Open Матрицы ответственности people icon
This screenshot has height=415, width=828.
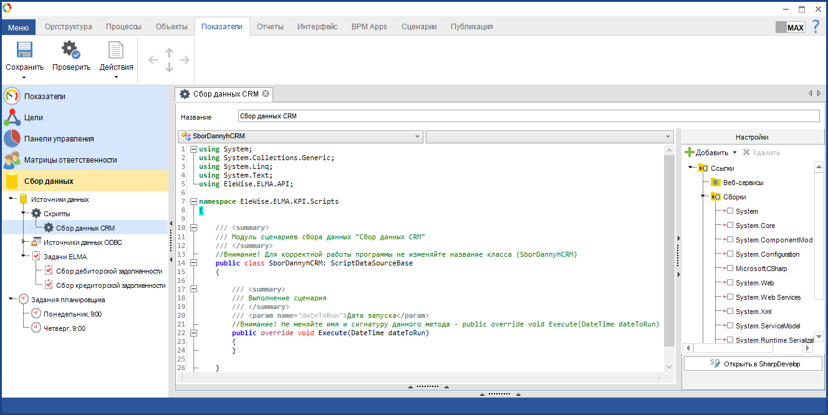point(12,160)
